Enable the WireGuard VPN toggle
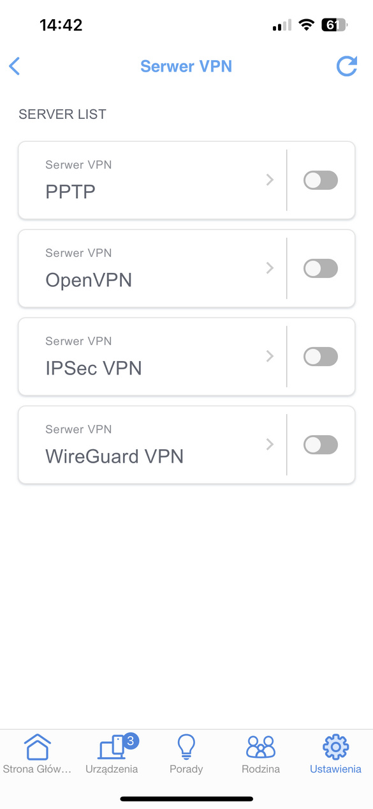The width and height of the screenshot is (373, 809). 320,445
